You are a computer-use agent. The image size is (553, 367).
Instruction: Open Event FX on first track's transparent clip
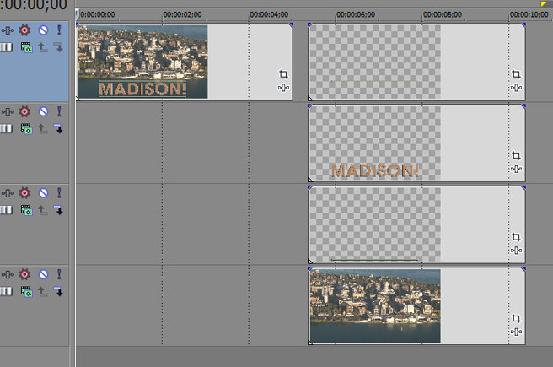[516, 88]
